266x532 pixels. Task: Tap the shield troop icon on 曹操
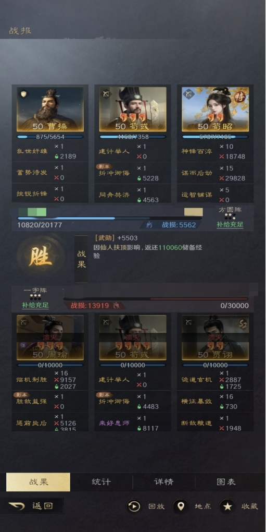[23, 94]
